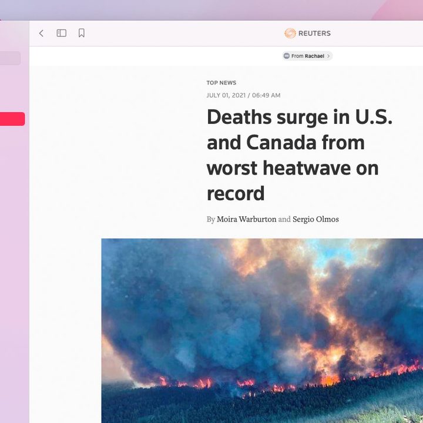Click the heatwave article headline
Image resolution: width=423 pixels, height=423 pixels.
300,155
